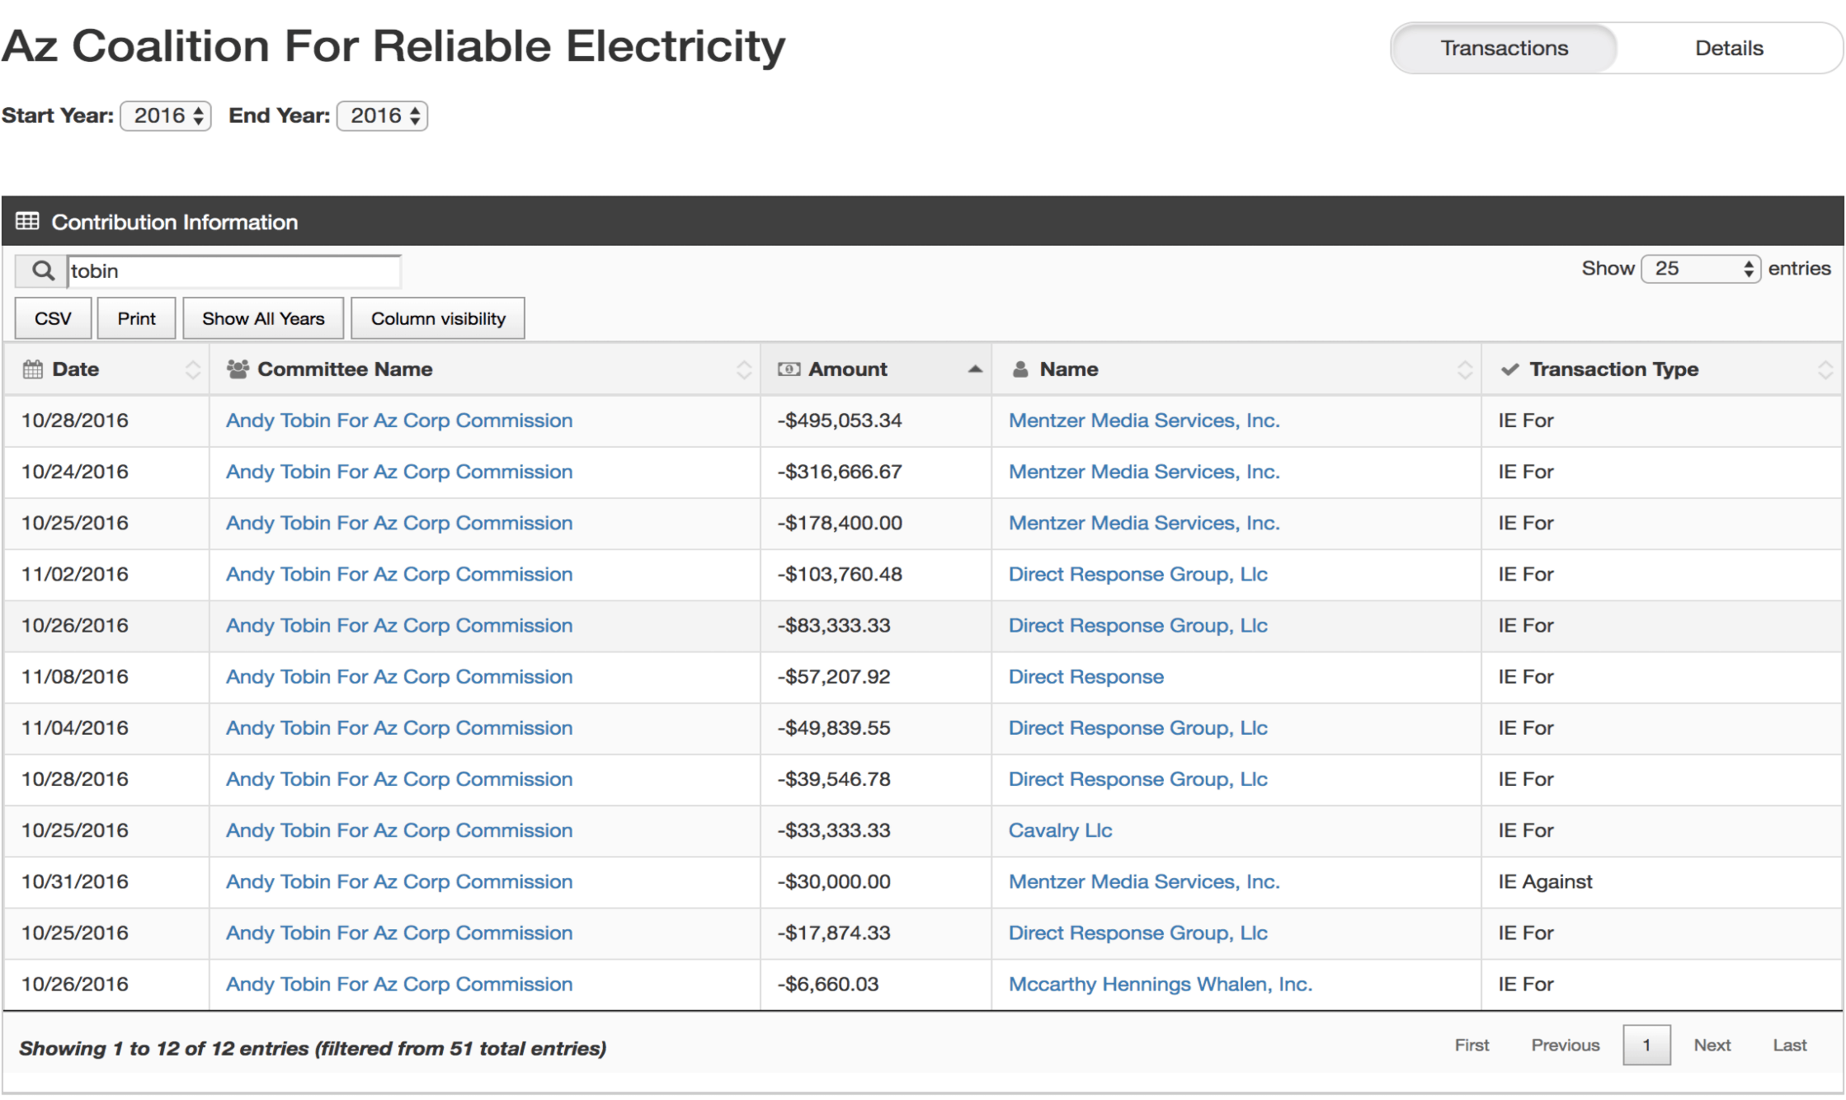Image resolution: width=1846 pixels, height=1100 pixels.
Task: Open Andy Tobin committee link in -$178,400.00 row
Action: tap(399, 523)
